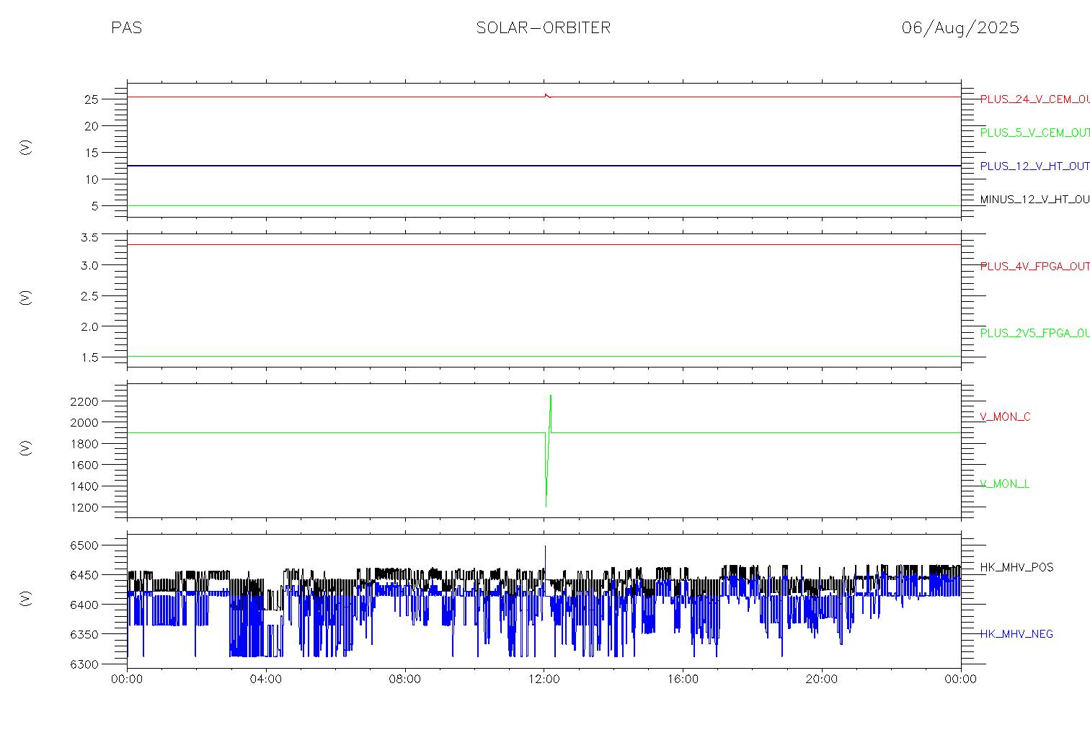The width and height of the screenshot is (1090, 735).
Task: Select the PLUS_2V5_FPGA_OUT legend label
Action: tap(1034, 333)
